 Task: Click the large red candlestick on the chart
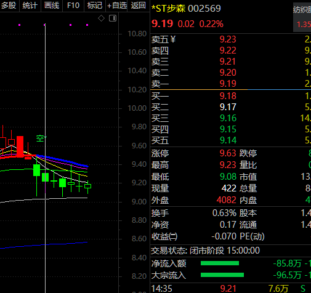pos(20,146)
